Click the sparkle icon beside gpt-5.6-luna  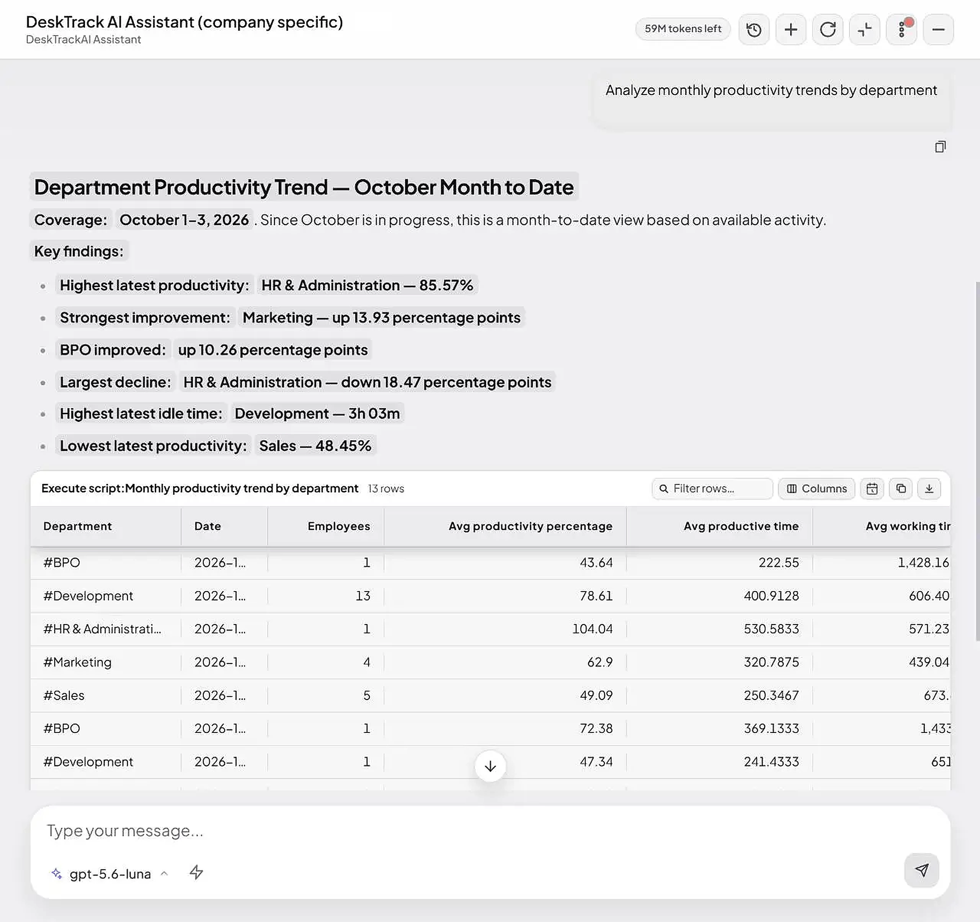57,874
